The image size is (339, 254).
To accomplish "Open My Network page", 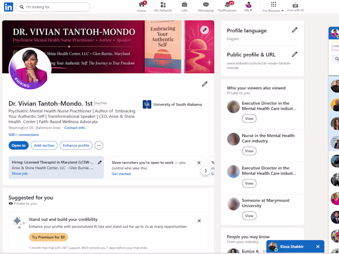I will pos(163,7).
